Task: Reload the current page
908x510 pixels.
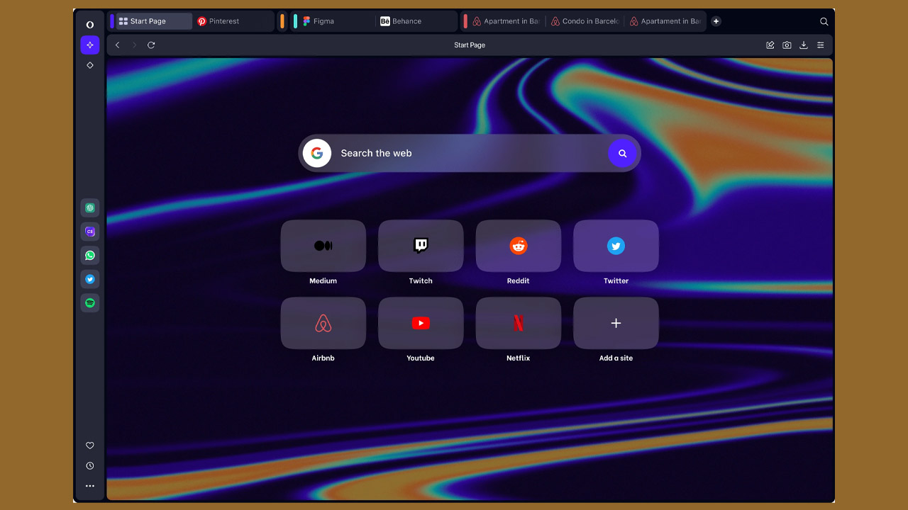Action: tap(151, 45)
